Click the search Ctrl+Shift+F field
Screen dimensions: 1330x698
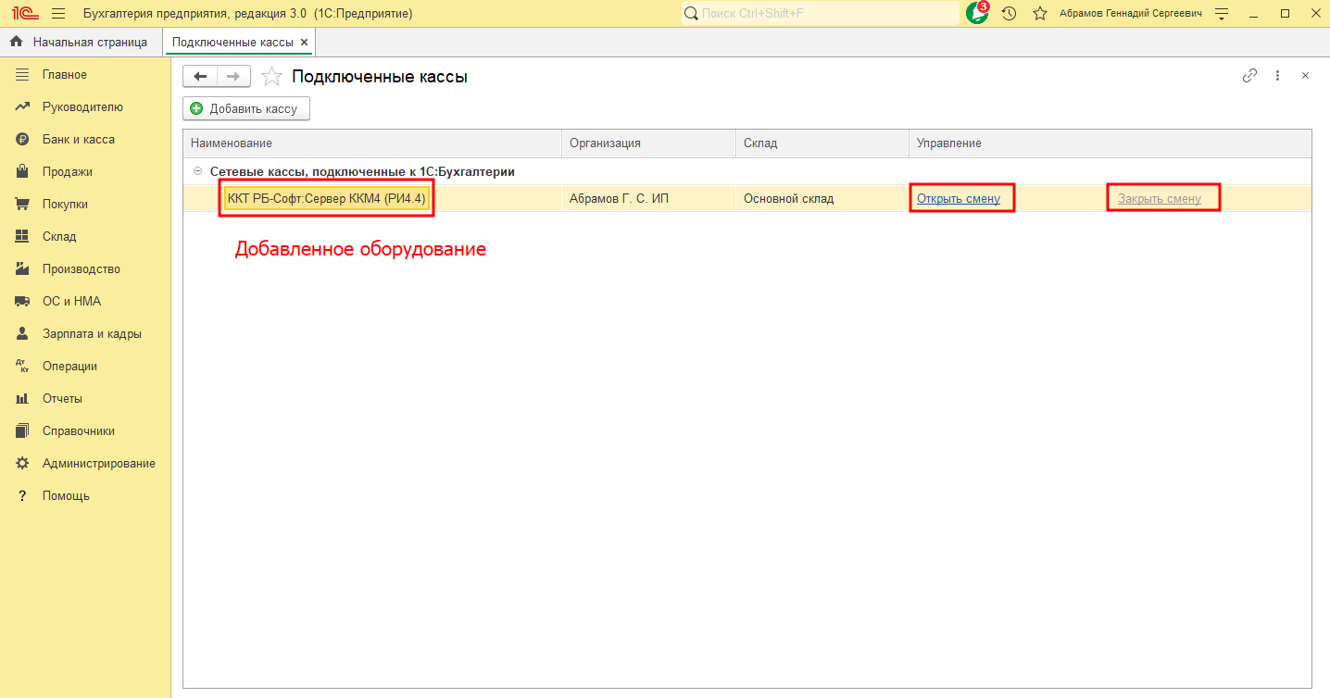click(821, 14)
